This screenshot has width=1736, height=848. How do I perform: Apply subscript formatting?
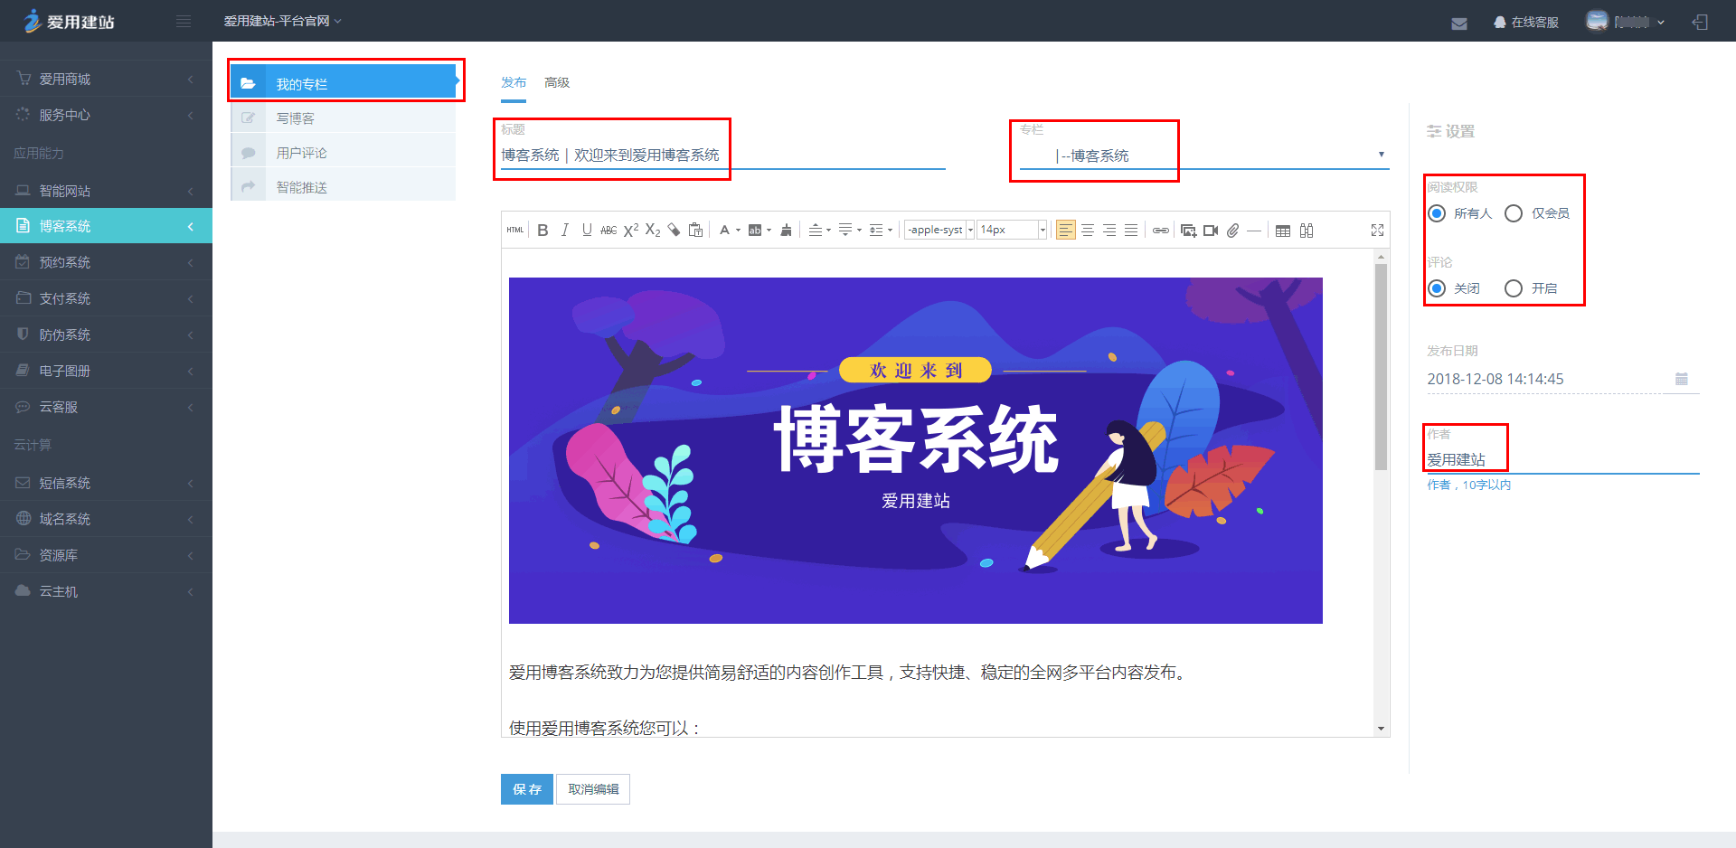click(x=653, y=231)
